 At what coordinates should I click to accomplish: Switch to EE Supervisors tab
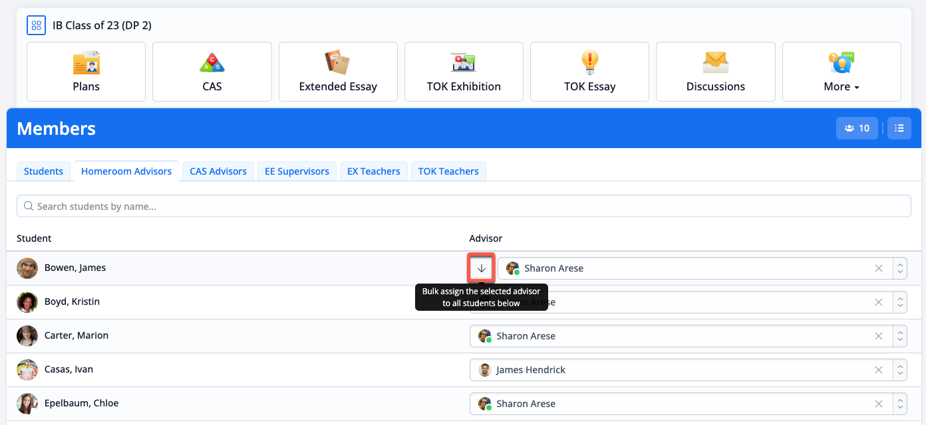[x=297, y=171]
